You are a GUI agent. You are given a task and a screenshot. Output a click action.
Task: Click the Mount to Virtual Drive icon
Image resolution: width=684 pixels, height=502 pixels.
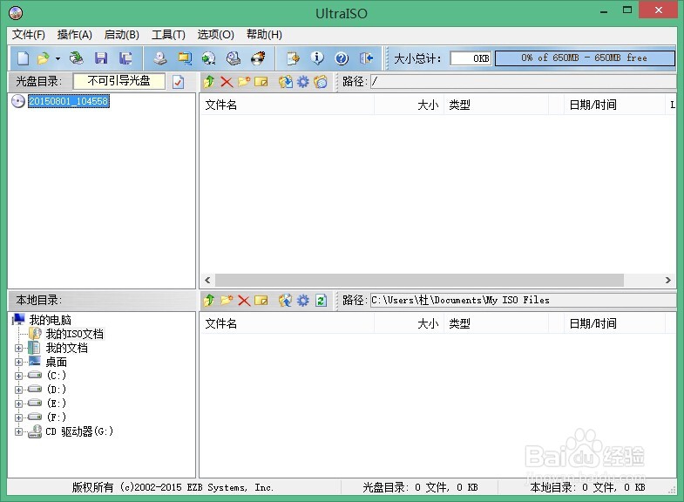[x=234, y=58]
